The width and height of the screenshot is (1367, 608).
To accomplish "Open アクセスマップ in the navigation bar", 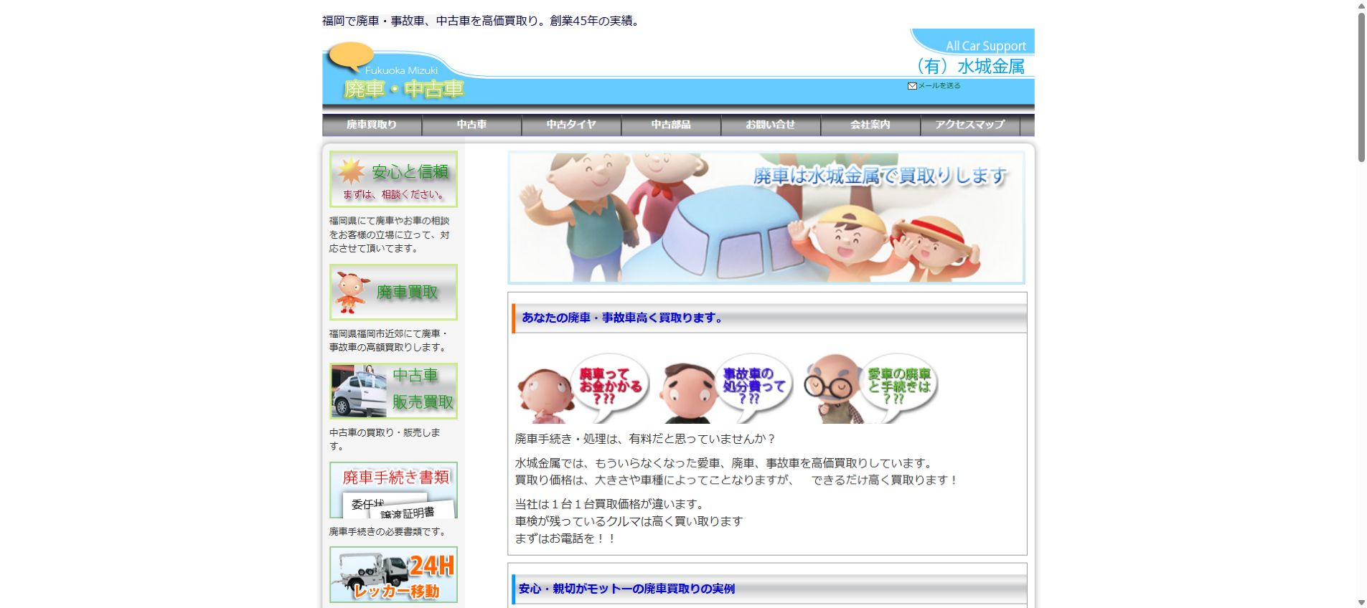I will point(970,125).
